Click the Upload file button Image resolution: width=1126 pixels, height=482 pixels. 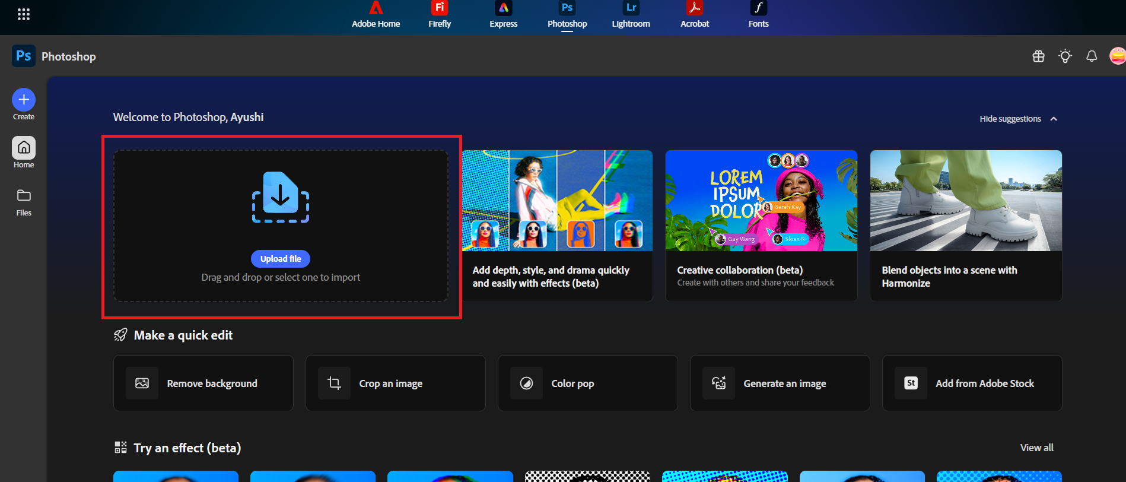[281, 259]
